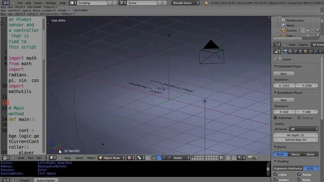Select the translate manipulator arrow icon

159,158
